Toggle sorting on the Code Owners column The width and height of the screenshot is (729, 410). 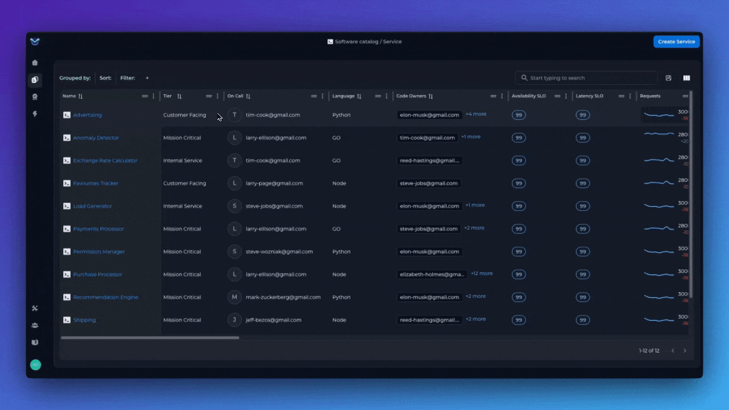point(431,97)
